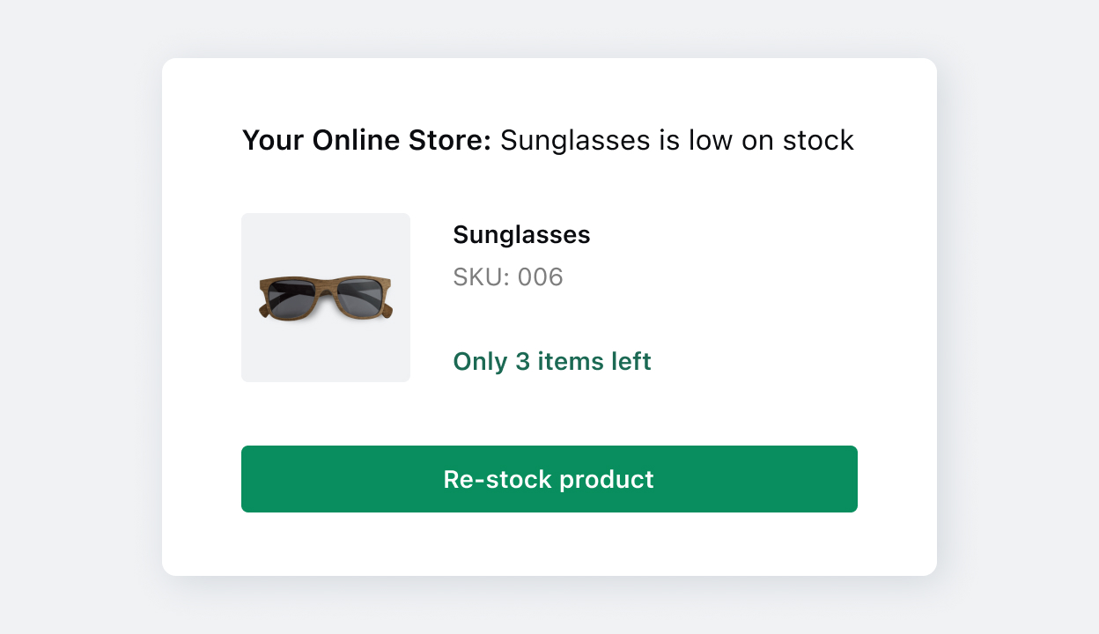Click the Re-stock product button
This screenshot has width=1099, height=634.
(x=549, y=479)
